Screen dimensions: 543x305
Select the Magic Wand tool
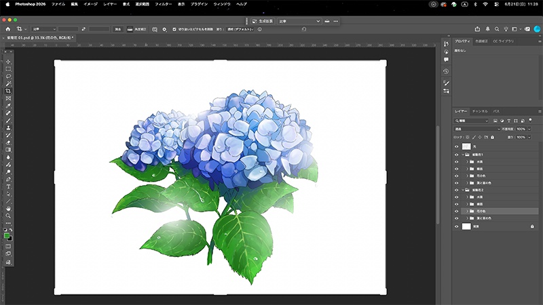[8, 83]
